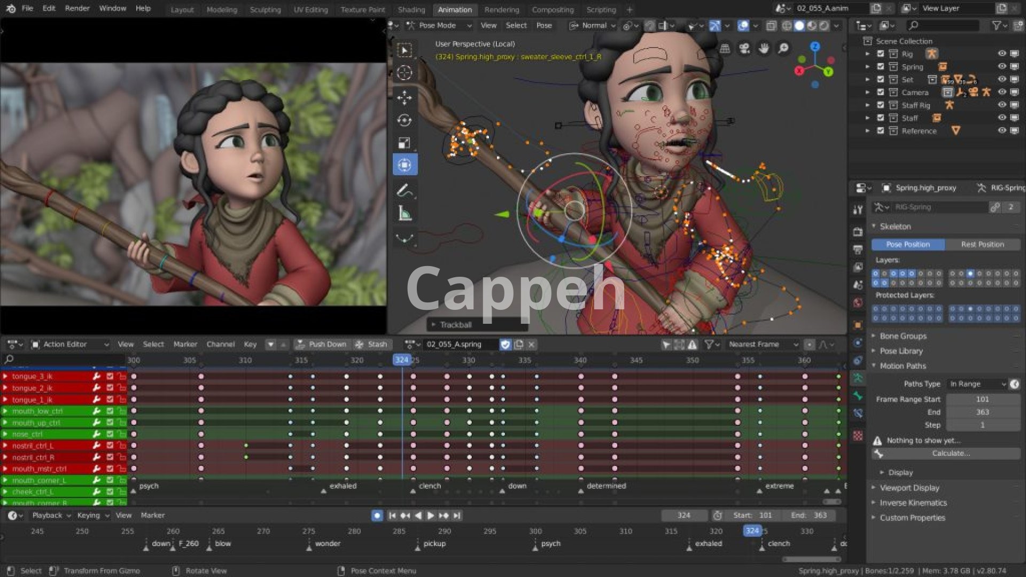Image resolution: width=1026 pixels, height=577 pixels.
Task: Select the Move tool in viewport toolbar
Action: click(x=405, y=97)
